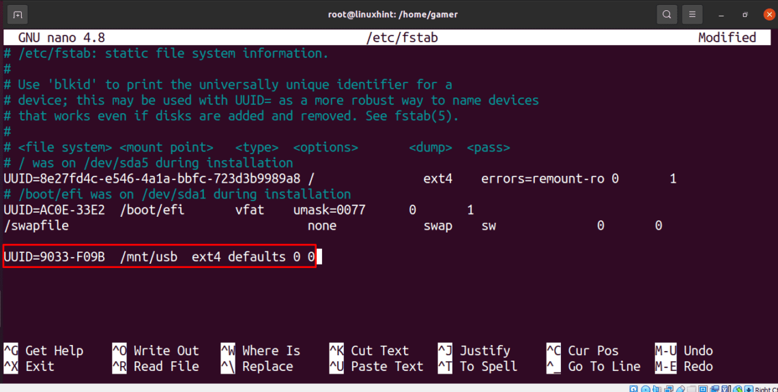Image resolution: width=778 pixels, height=392 pixels.
Task: Click the 'static file system information' comment line
Action: [x=167, y=54]
